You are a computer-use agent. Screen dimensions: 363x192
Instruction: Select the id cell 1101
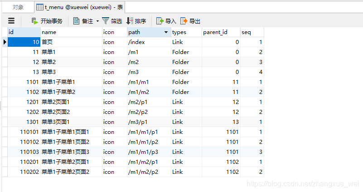click(24, 82)
